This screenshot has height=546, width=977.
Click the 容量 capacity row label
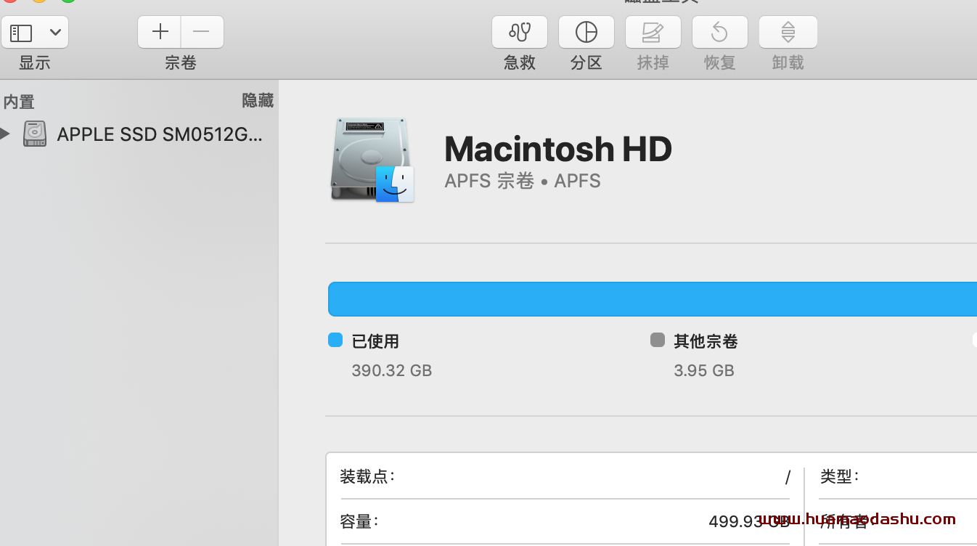(x=359, y=521)
